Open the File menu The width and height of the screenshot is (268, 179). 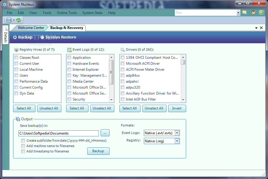tap(10, 13)
